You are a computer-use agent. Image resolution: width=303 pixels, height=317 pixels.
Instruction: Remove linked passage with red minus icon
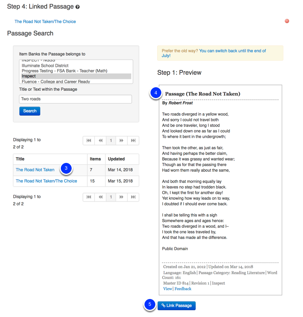pos(287,21)
